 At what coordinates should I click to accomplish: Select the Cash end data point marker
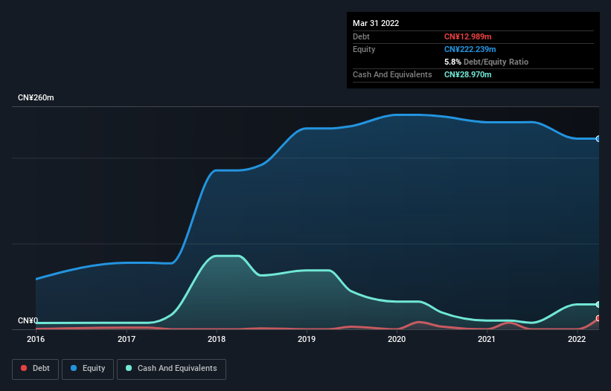[x=598, y=304]
